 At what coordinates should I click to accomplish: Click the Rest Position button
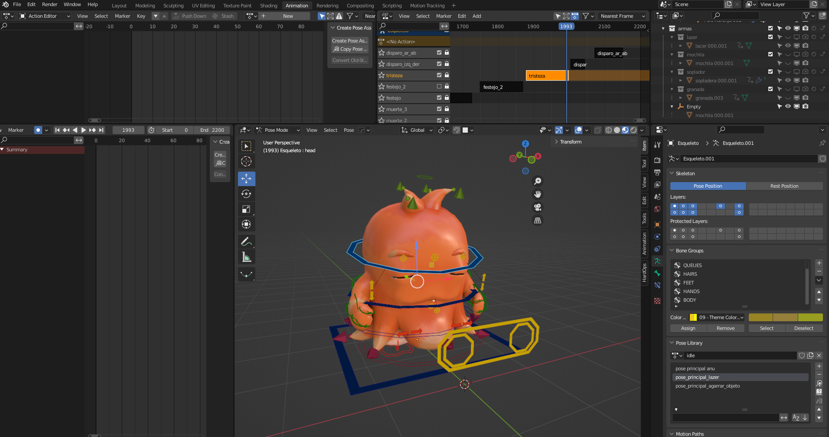click(784, 186)
